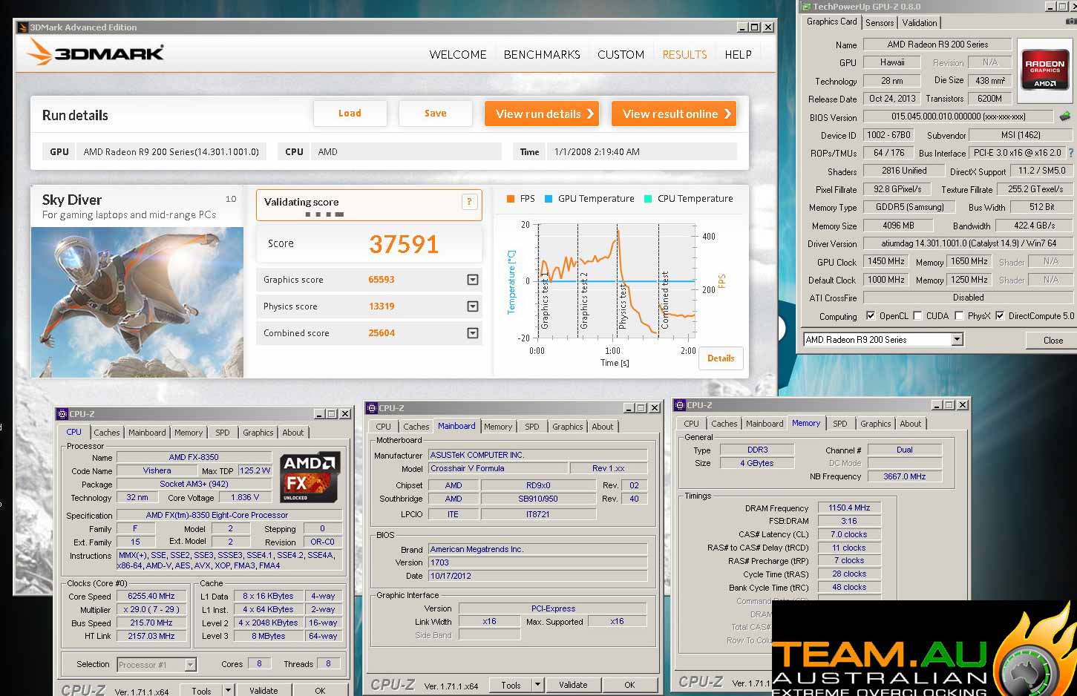Click the Sky Diver benchmark thumbnail

137,302
